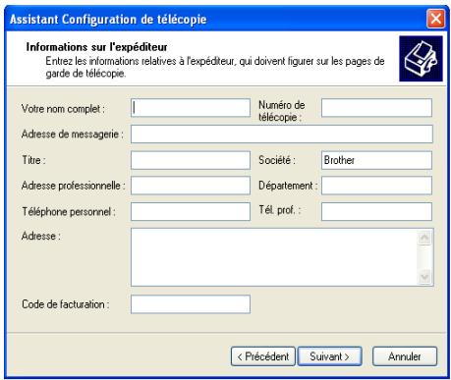The height and width of the screenshot is (380, 451).
Task: Click the Informations sur l'expéditeur heading
Action: coord(96,47)
